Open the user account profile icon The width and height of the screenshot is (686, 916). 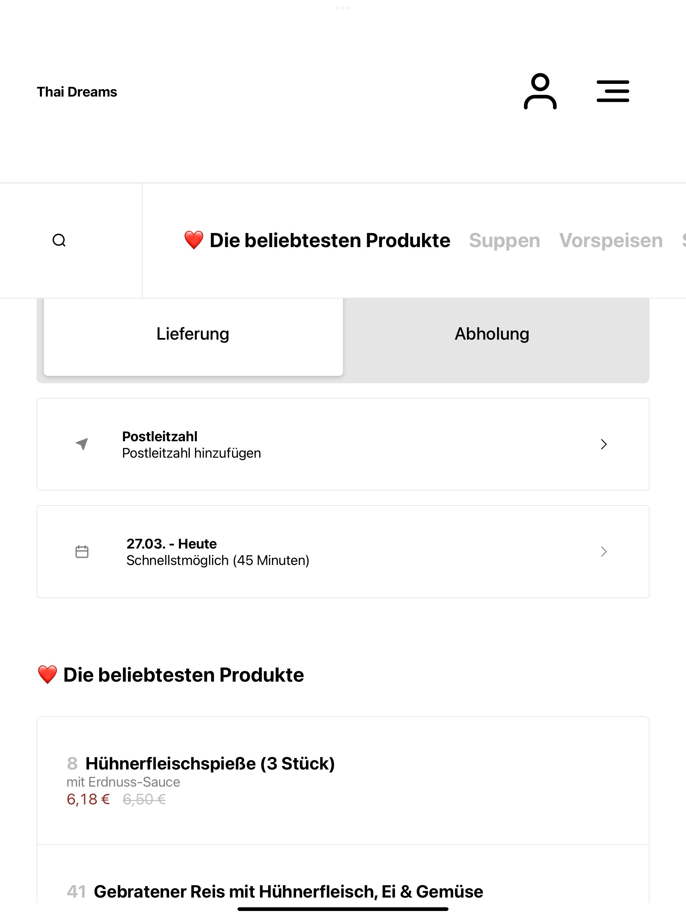540,92
